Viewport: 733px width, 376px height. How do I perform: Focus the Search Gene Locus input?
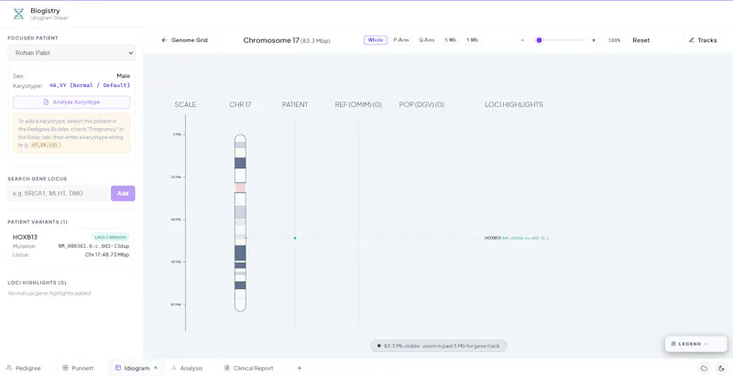(x=58, y=194)
